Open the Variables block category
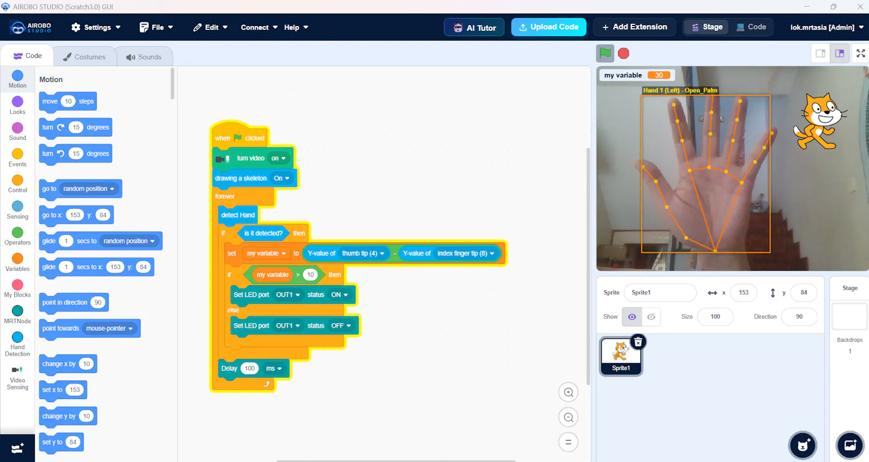The width and height of the screenshot is (869, 462). [17, 262]
